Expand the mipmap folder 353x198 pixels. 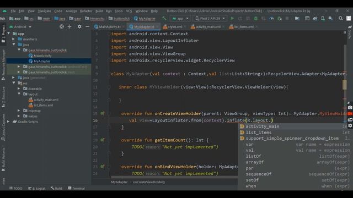19,111
